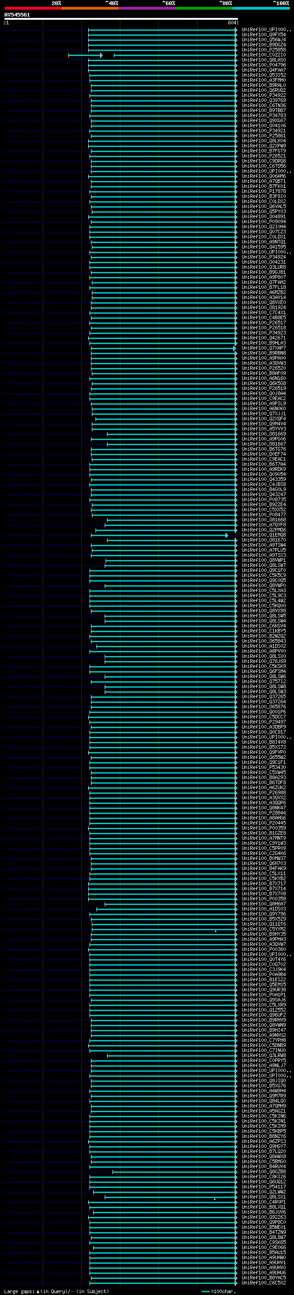The image size is (294, 1295).
Task: Select hit label UniRef100_B4TZN9
Action: tap(263, 1232)
